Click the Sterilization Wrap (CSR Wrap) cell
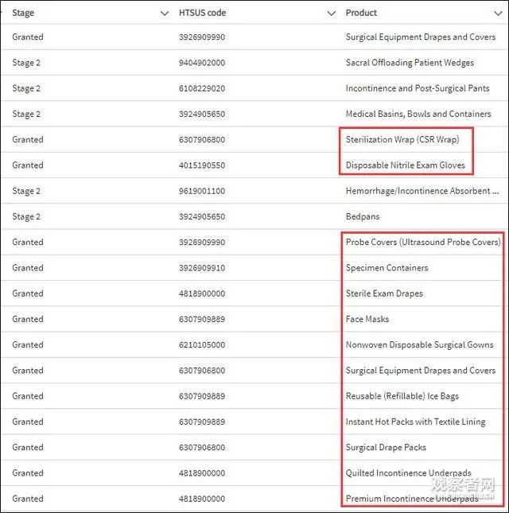Screen dimensions: 509x513 (x=402, y=140)
